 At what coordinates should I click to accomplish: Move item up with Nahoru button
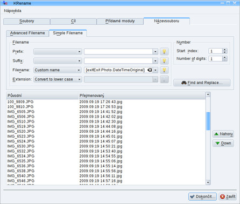coord(223,134)
